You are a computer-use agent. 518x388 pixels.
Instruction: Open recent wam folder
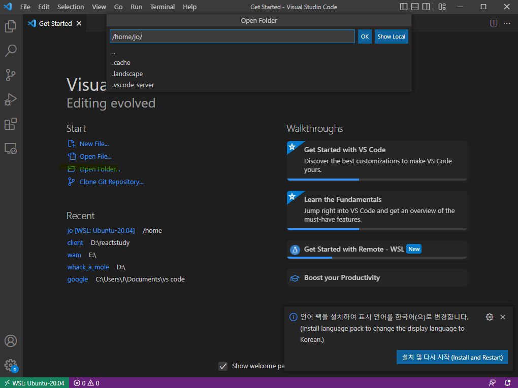74,255
